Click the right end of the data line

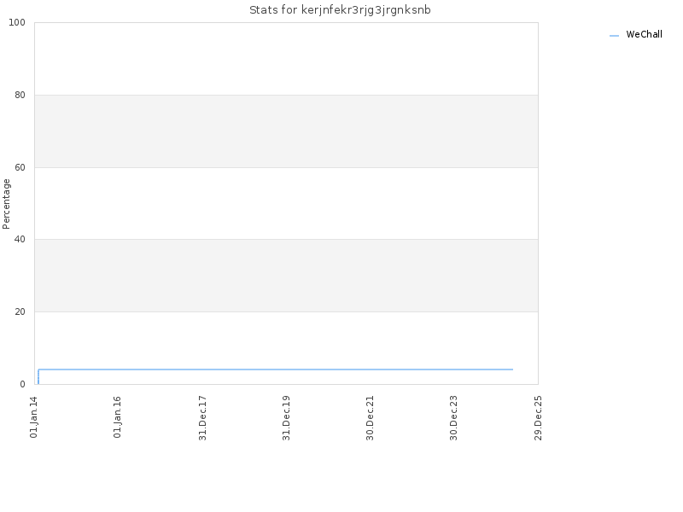point(512,369)
